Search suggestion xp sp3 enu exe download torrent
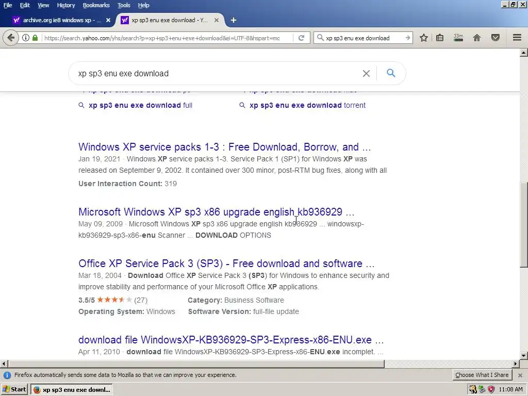Screen dimensions: 528x396 [307, 105]
